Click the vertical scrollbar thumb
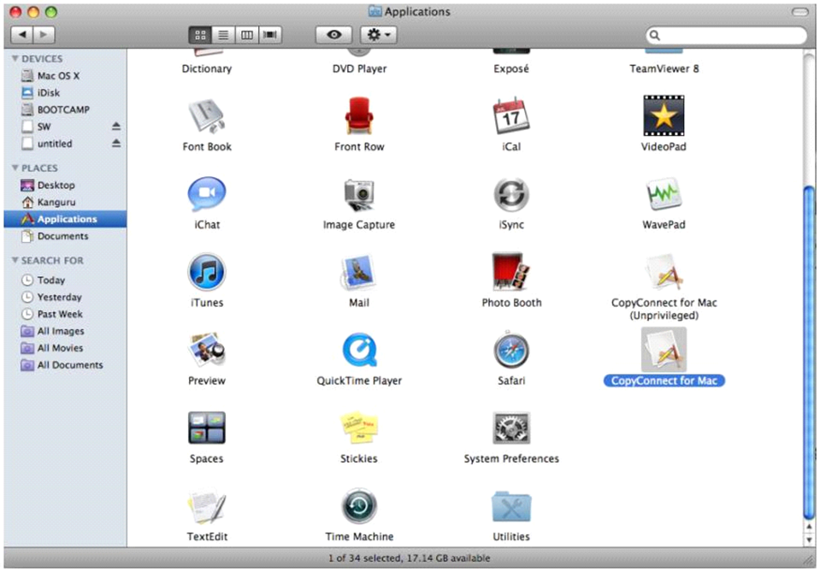The width and height of the screenshot is (820, 572). [809, 353]
